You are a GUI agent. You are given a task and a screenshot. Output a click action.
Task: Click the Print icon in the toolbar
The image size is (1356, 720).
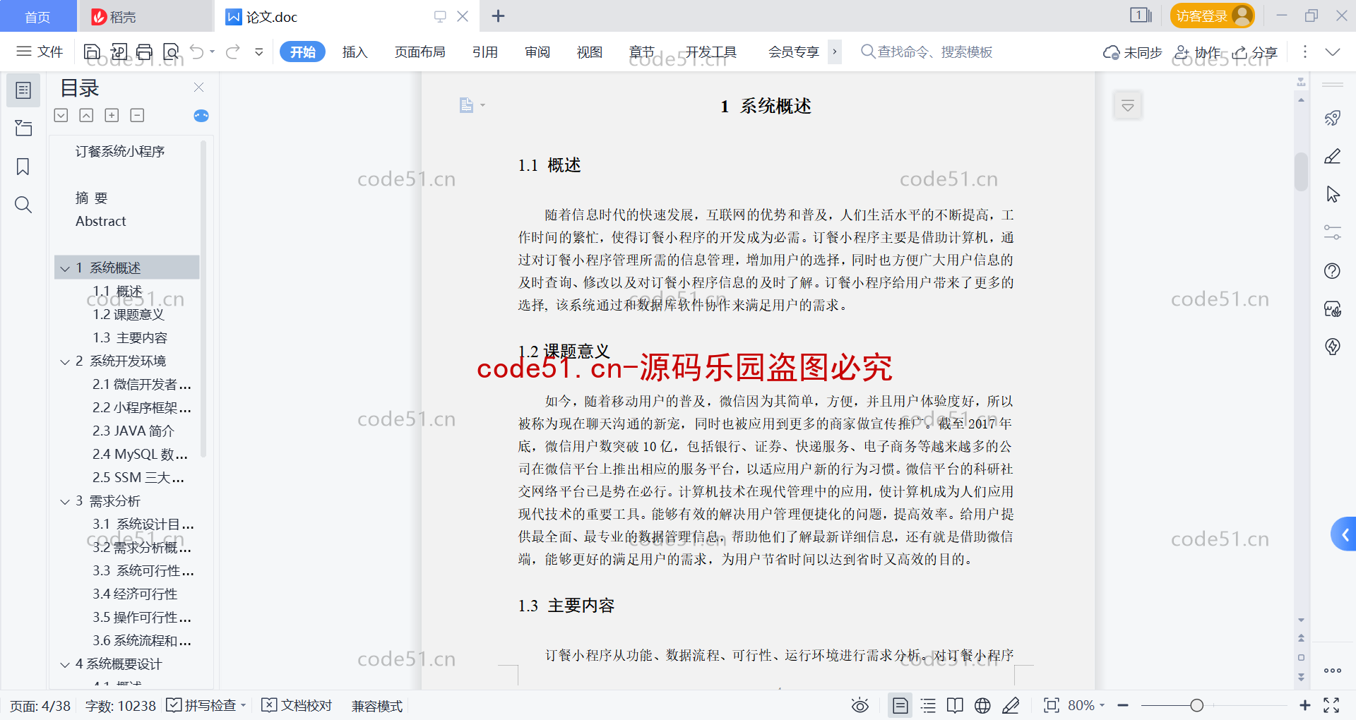(x=145, y=52)
